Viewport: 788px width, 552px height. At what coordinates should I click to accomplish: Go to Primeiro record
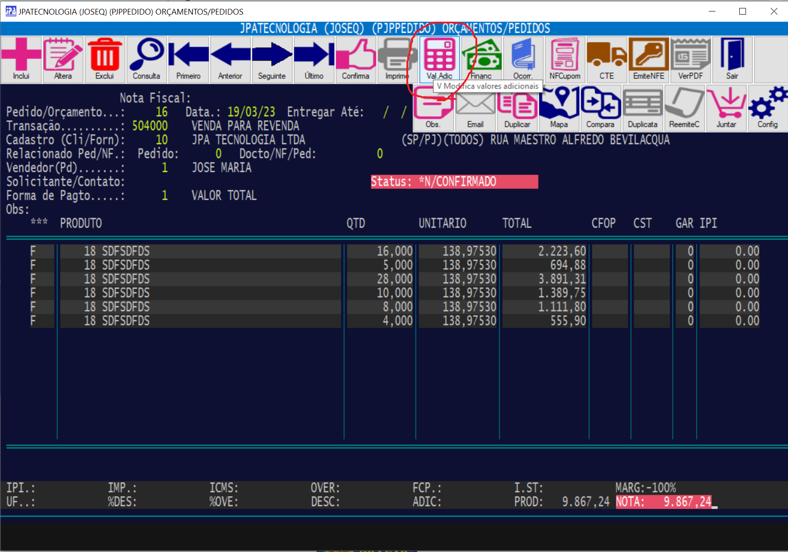tap(188, 60)
